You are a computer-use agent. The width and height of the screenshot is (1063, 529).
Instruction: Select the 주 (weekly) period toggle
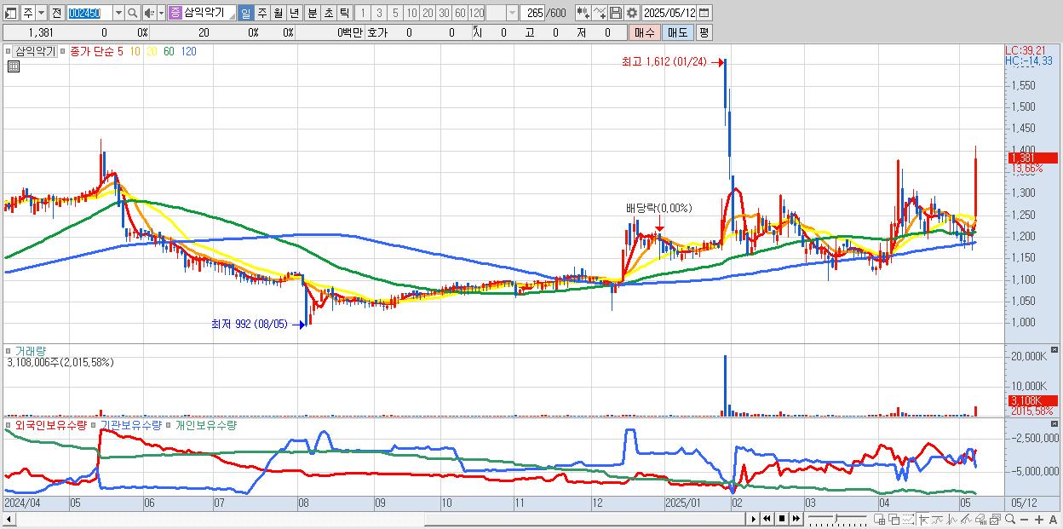click(x=261, y=13)
